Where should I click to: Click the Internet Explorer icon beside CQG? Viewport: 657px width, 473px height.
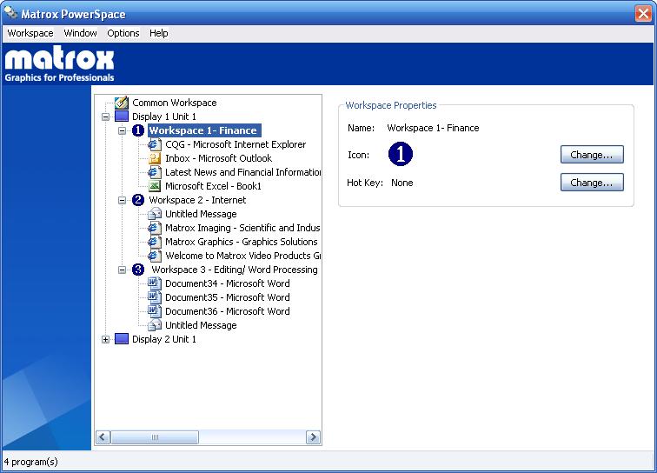click(x=154, y=144)
